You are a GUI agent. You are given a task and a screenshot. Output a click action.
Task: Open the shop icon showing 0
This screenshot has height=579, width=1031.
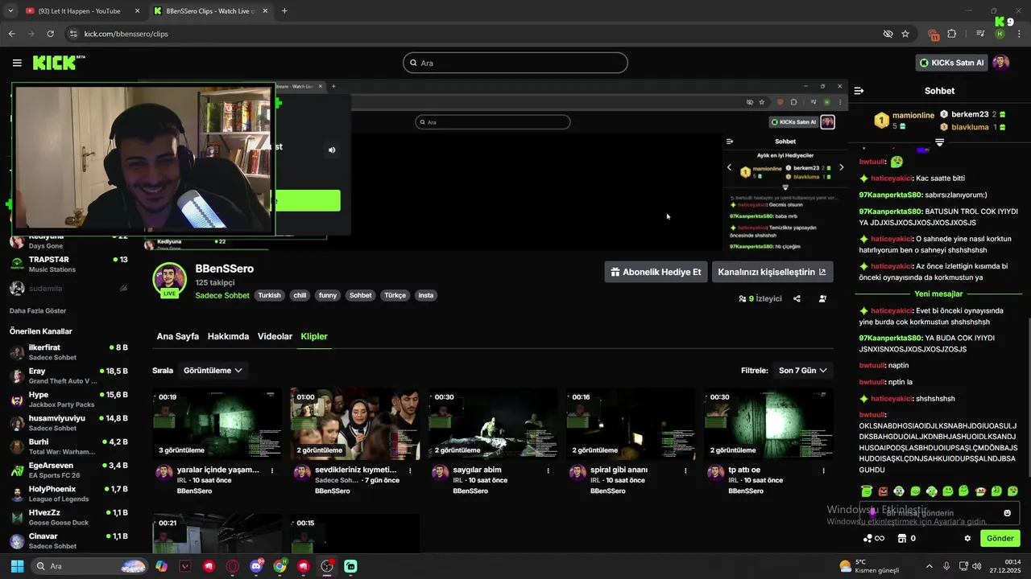point(907,538)
